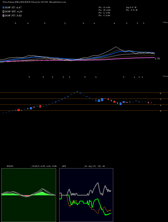Click the Lows label beside the lower markers
Viewport: 168px width, 222px height.
(x=165, y=76)
